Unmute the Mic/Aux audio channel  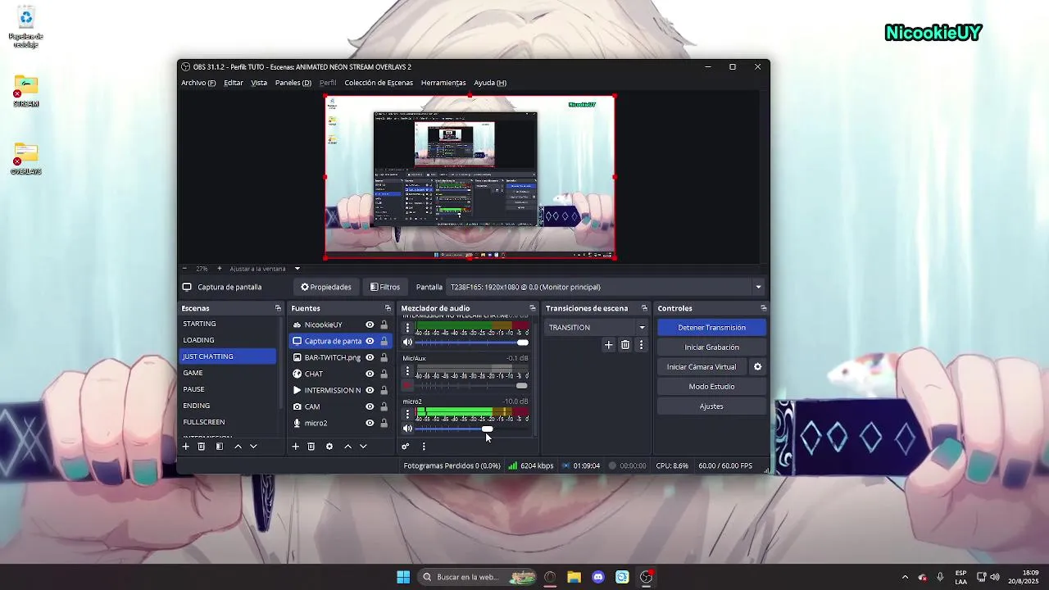[407, 385]
